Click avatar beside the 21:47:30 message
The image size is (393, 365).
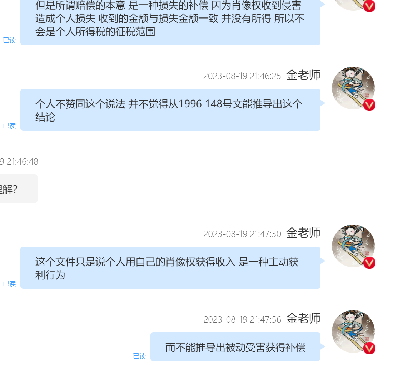point(353,246)
